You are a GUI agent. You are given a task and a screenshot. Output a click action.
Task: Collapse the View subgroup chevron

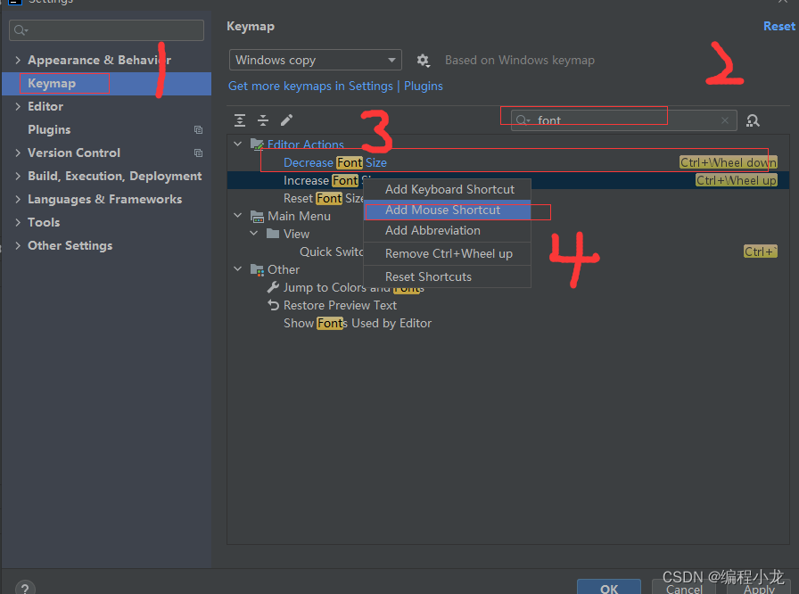(254, 234)
